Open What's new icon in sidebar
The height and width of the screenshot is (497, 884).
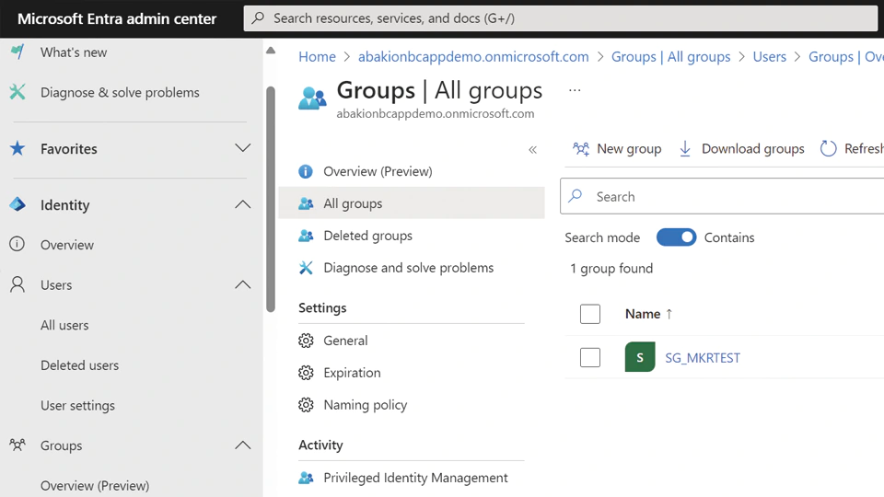click(x=17, y=52)
